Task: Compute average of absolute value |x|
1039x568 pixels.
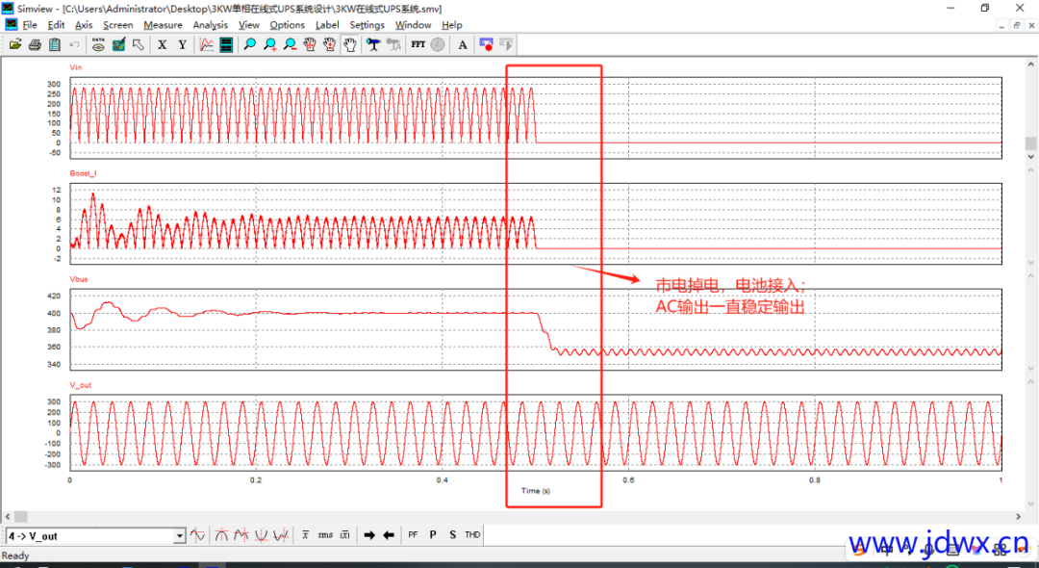Action: 344,535
